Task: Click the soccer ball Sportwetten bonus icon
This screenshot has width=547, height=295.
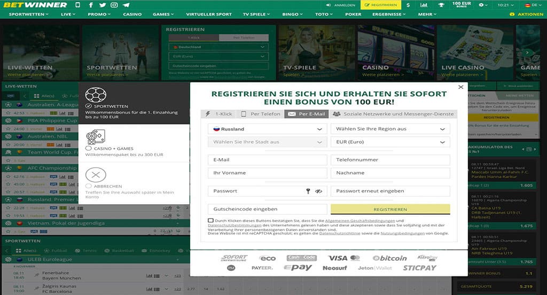Action: point(96,95)
